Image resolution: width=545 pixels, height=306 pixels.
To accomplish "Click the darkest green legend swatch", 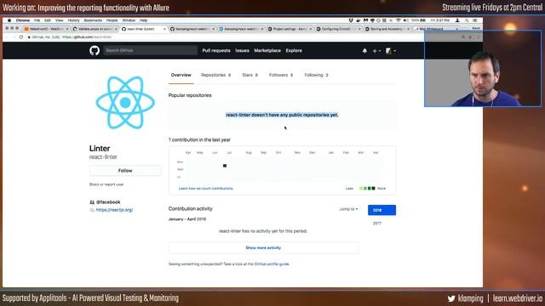I will pos(374,189).
